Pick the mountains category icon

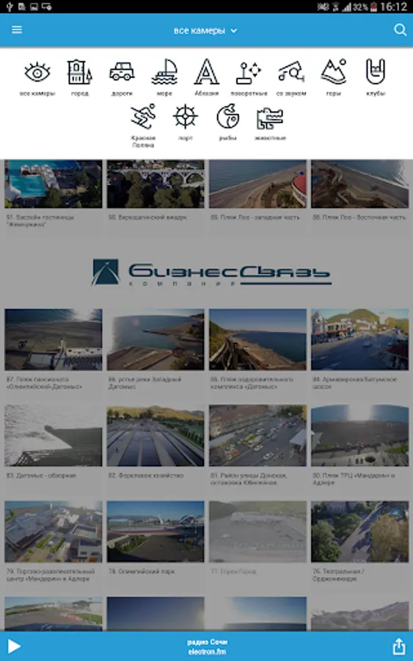[x=334, y=71]
